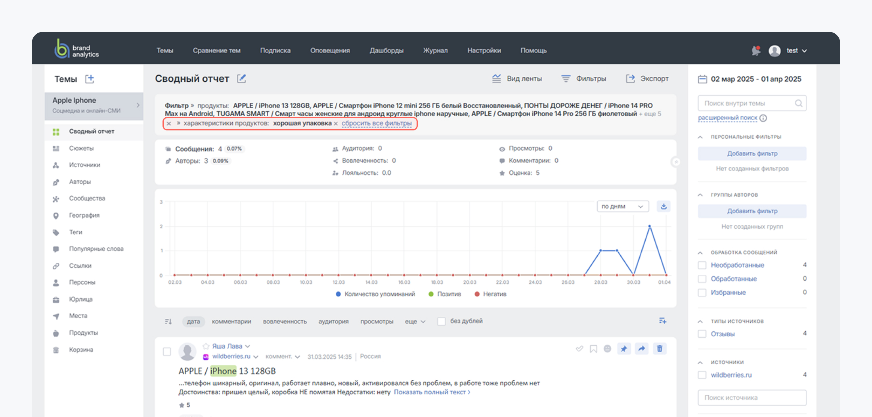The height and width of the screenshot is (417, 872).
Task: Remove the products filter with X
Action: click(x=169, y=124)
